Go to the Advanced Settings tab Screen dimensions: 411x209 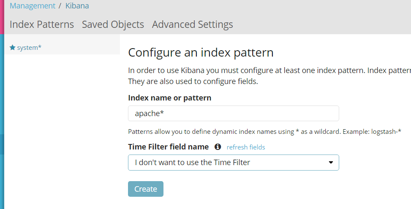click(192, 24)
